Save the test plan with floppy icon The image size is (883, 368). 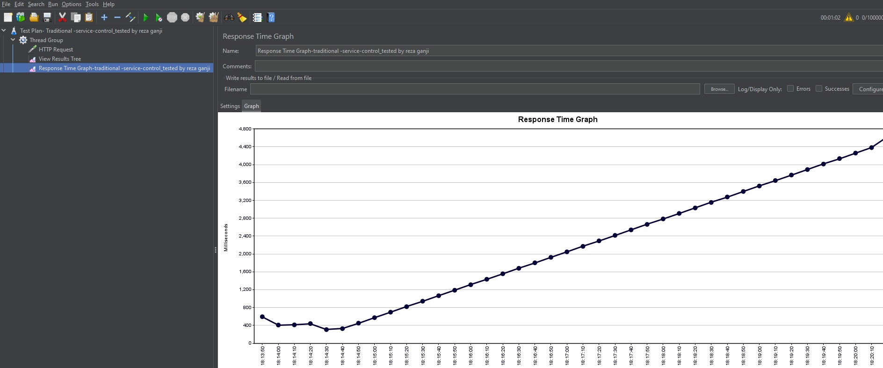coord(47,17)
